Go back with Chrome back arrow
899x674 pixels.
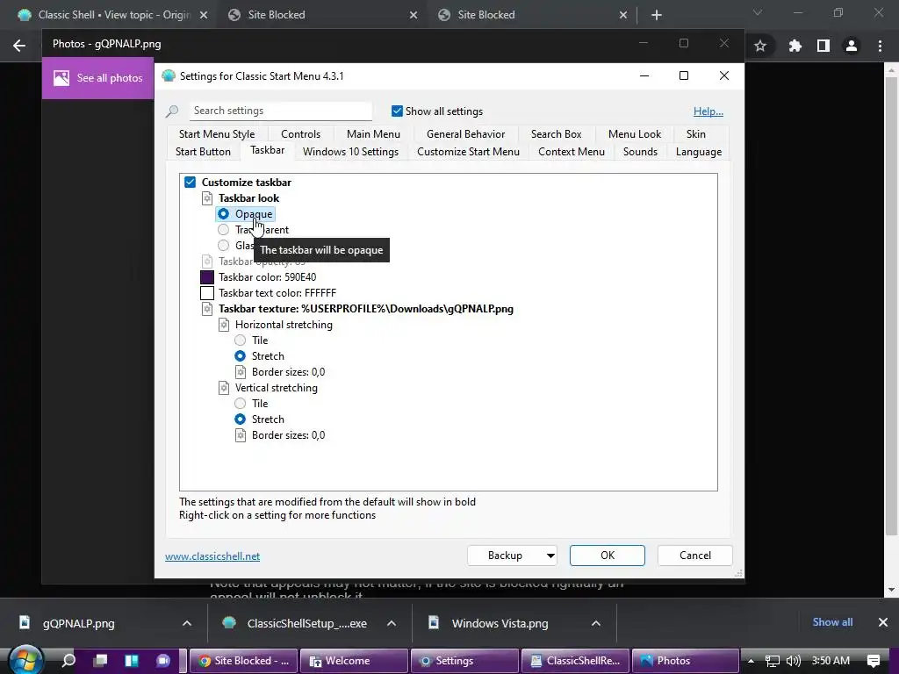tap(19, 46)
